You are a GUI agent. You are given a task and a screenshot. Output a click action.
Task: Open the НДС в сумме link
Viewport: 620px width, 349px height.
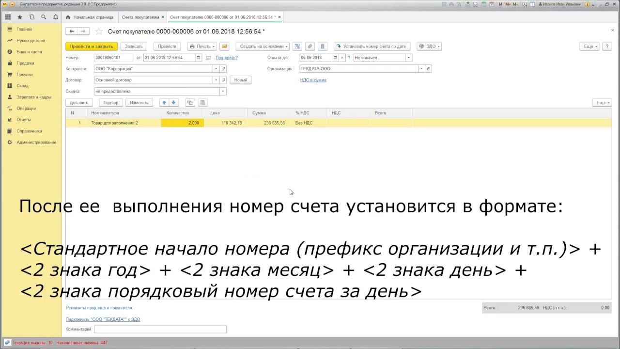pyautogui.click(x=313, y=80)
